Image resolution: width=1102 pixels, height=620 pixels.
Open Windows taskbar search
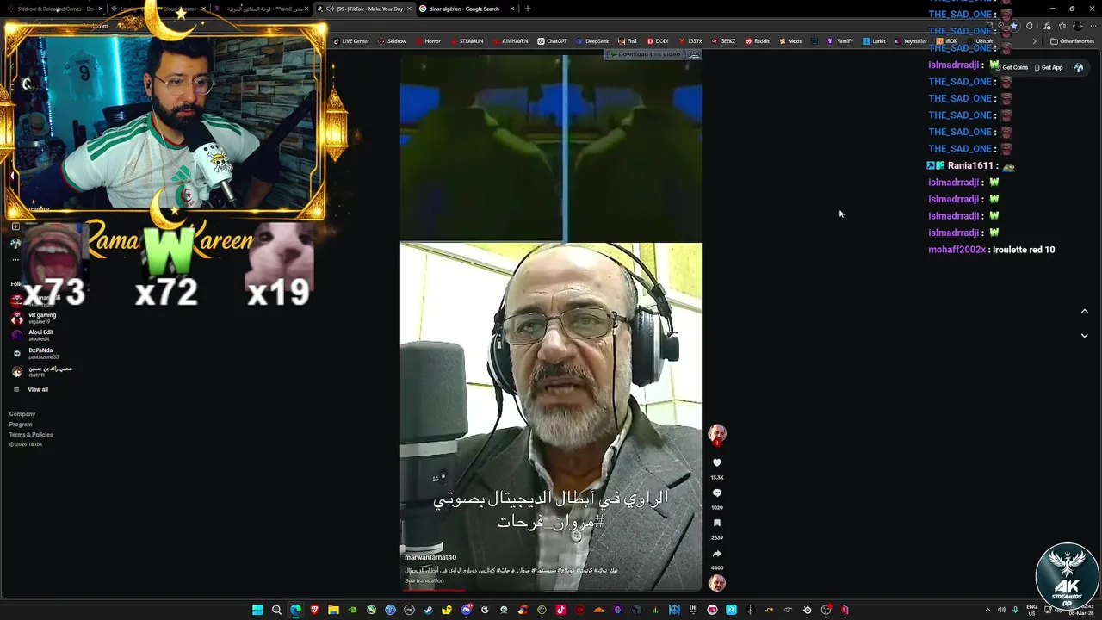(276, 610)
